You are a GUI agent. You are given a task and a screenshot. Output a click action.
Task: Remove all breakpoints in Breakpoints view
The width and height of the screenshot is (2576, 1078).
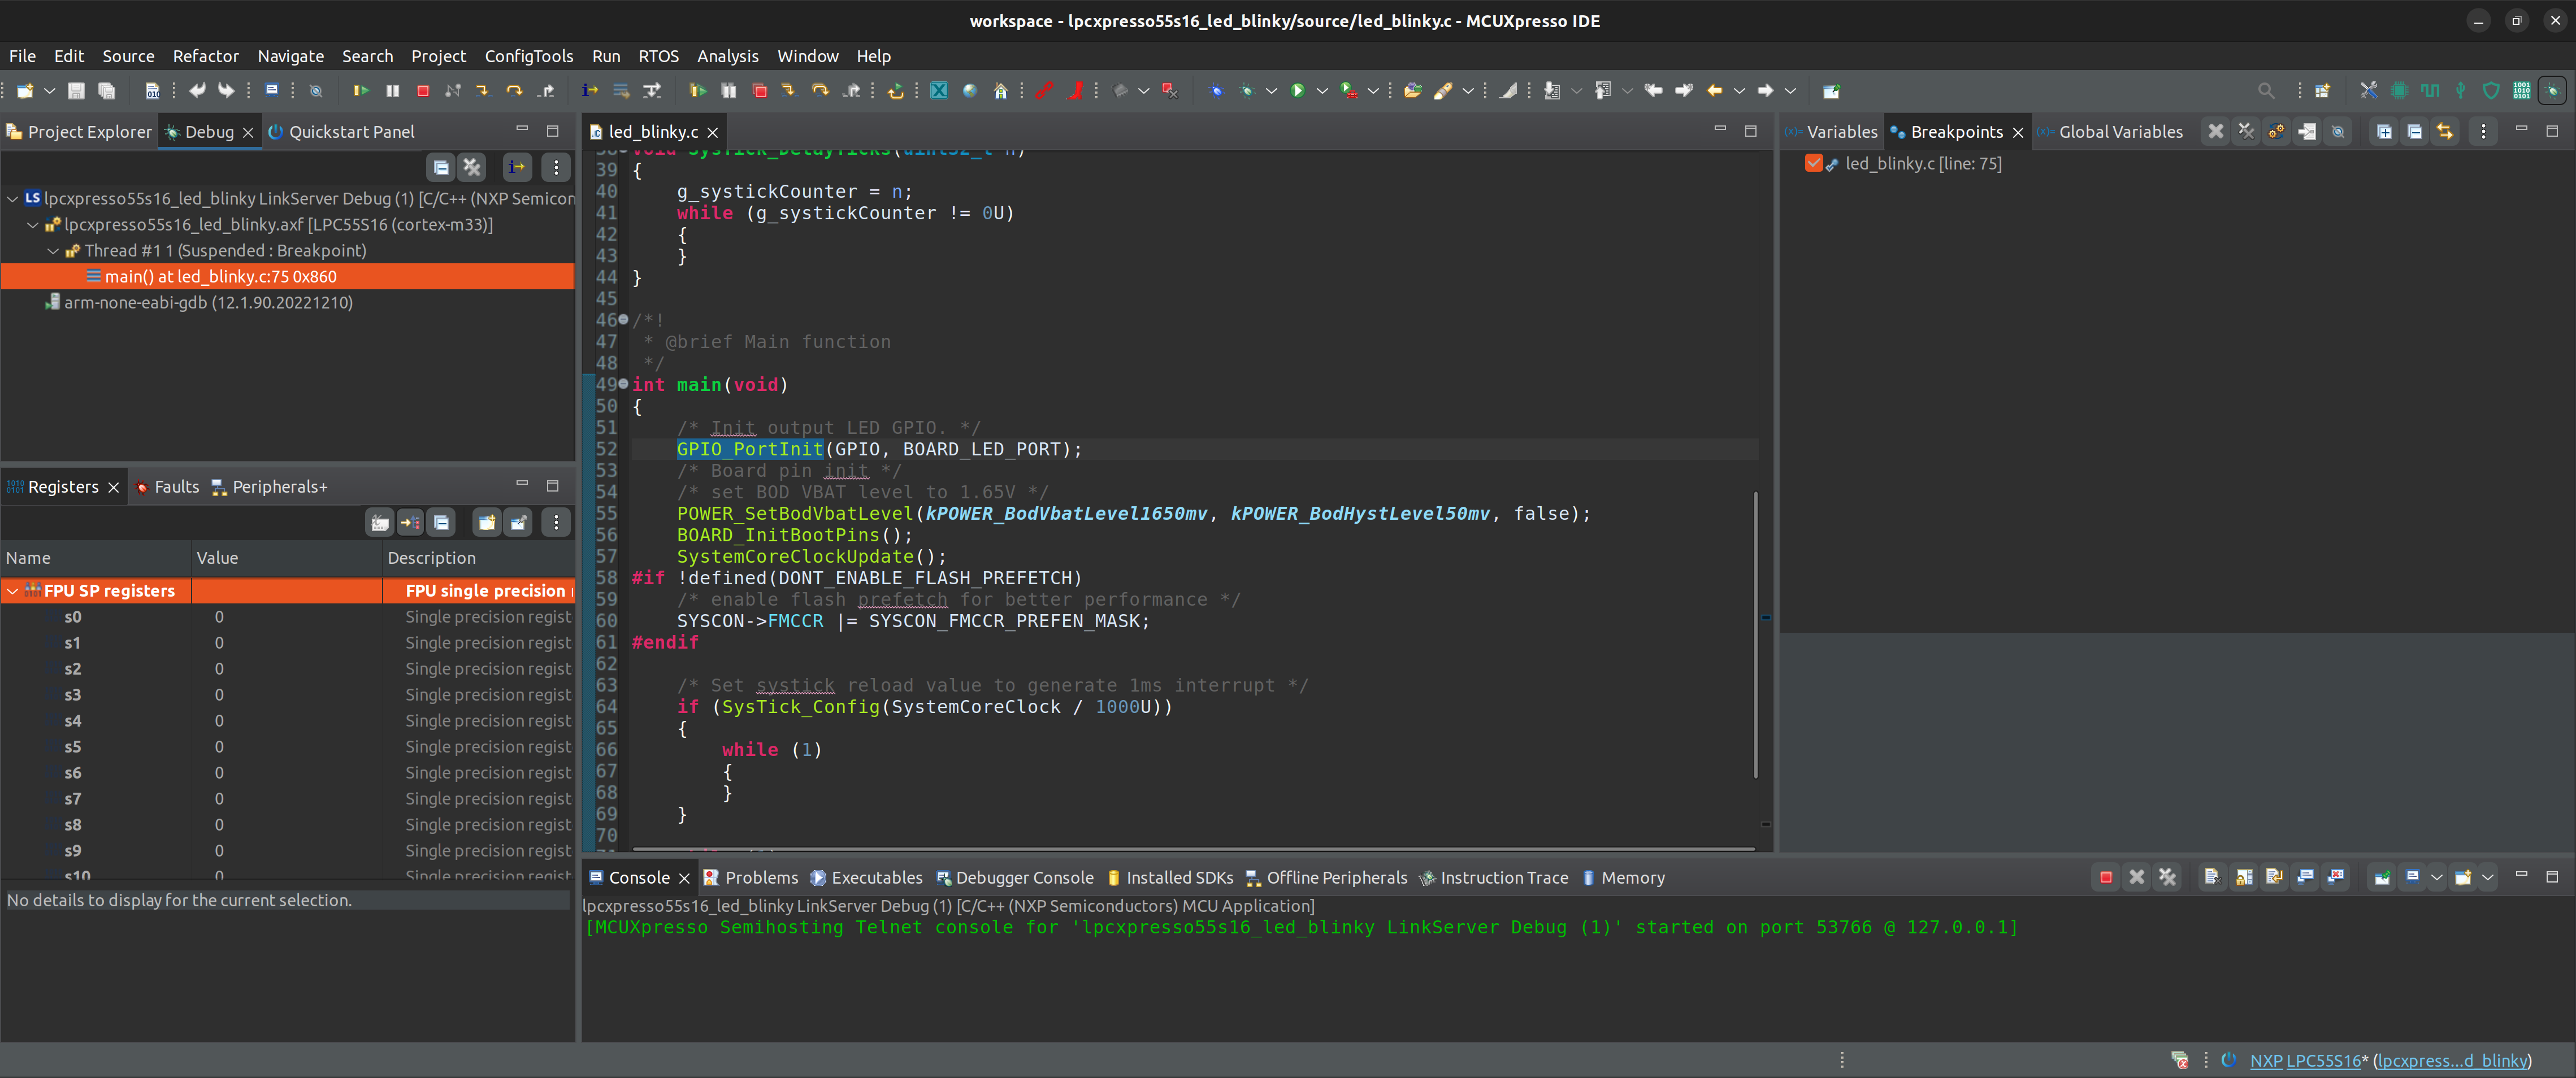2246,131
